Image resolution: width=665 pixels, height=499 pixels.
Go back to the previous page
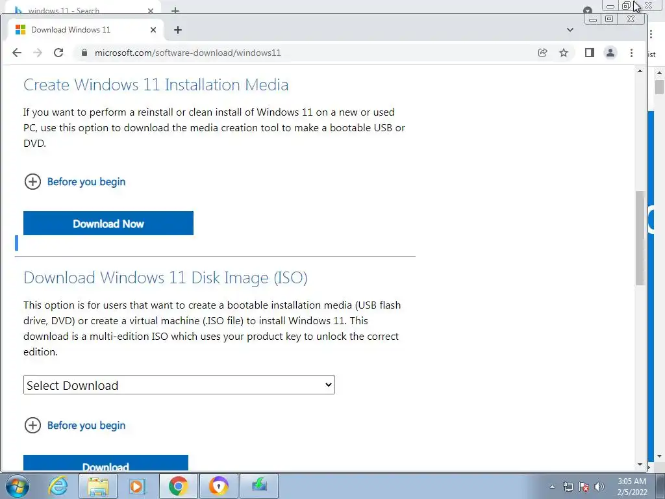click(x=17, y=53)
